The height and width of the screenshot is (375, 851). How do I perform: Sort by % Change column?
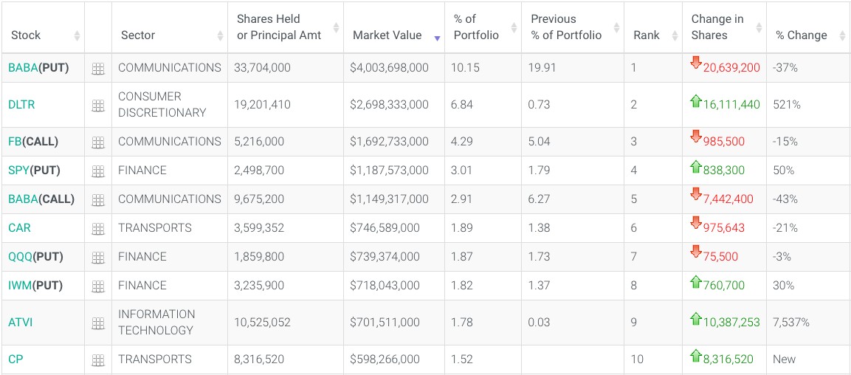click(x=801, y=35)
